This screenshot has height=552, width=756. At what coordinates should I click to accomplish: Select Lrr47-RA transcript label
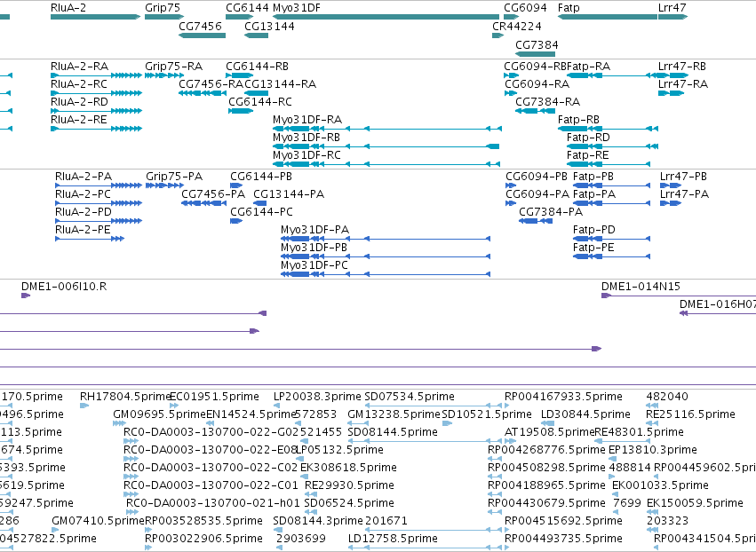coord(683,84)
